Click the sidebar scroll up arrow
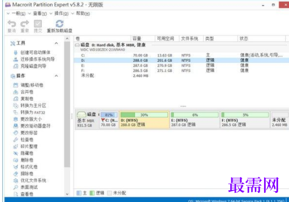 click(x=67, y=38)
